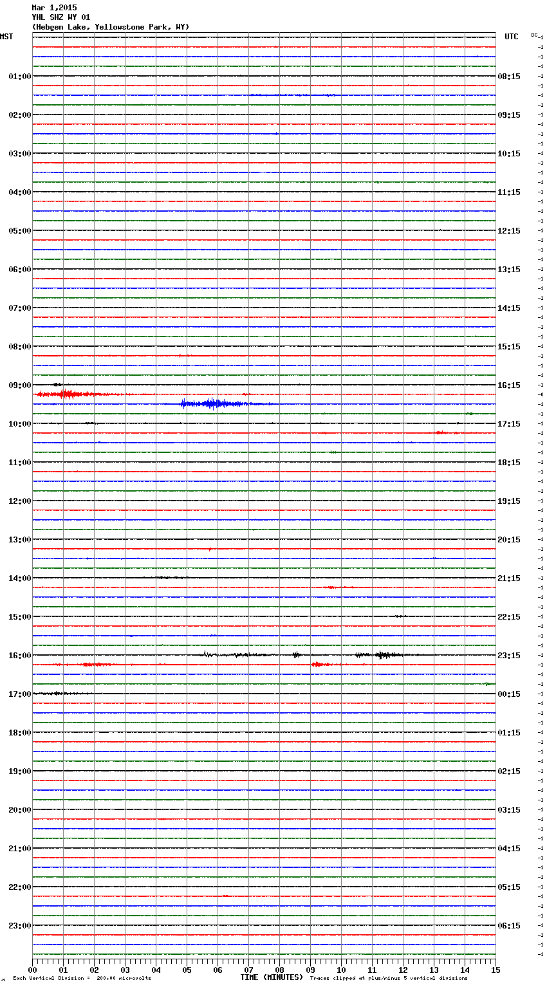Click the MST timezone header
The width and height of the screenshot is (547, 987).
pyautogui.click(x=6, y=37)
